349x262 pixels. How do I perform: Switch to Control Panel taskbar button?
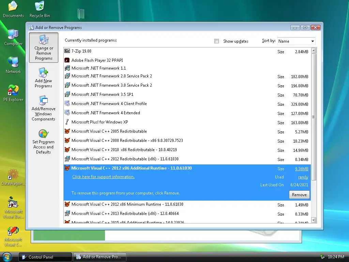45,257
